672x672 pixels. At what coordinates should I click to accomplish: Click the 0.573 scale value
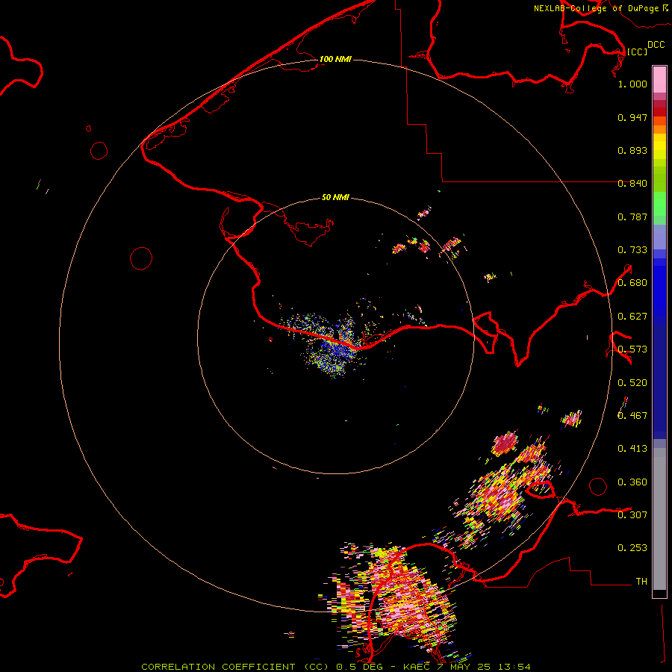coord(632,349)
